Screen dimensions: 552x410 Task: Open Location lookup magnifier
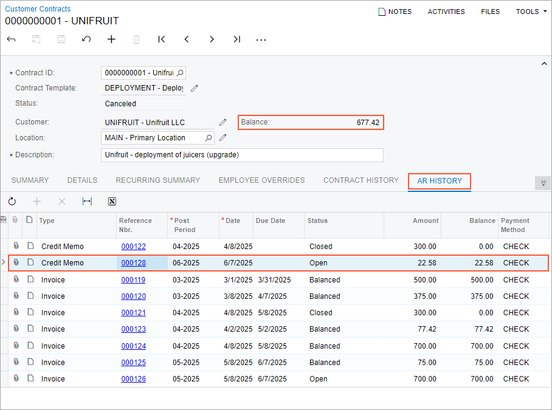coord(208,138)
